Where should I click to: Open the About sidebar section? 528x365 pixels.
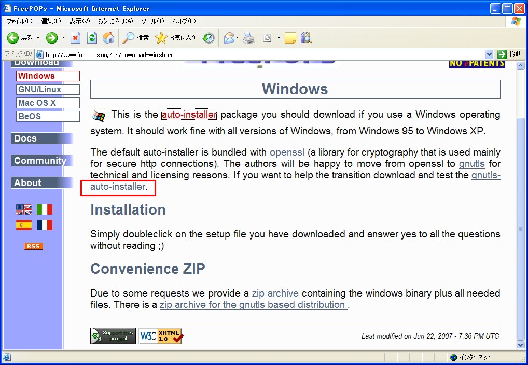click(42, 183)
